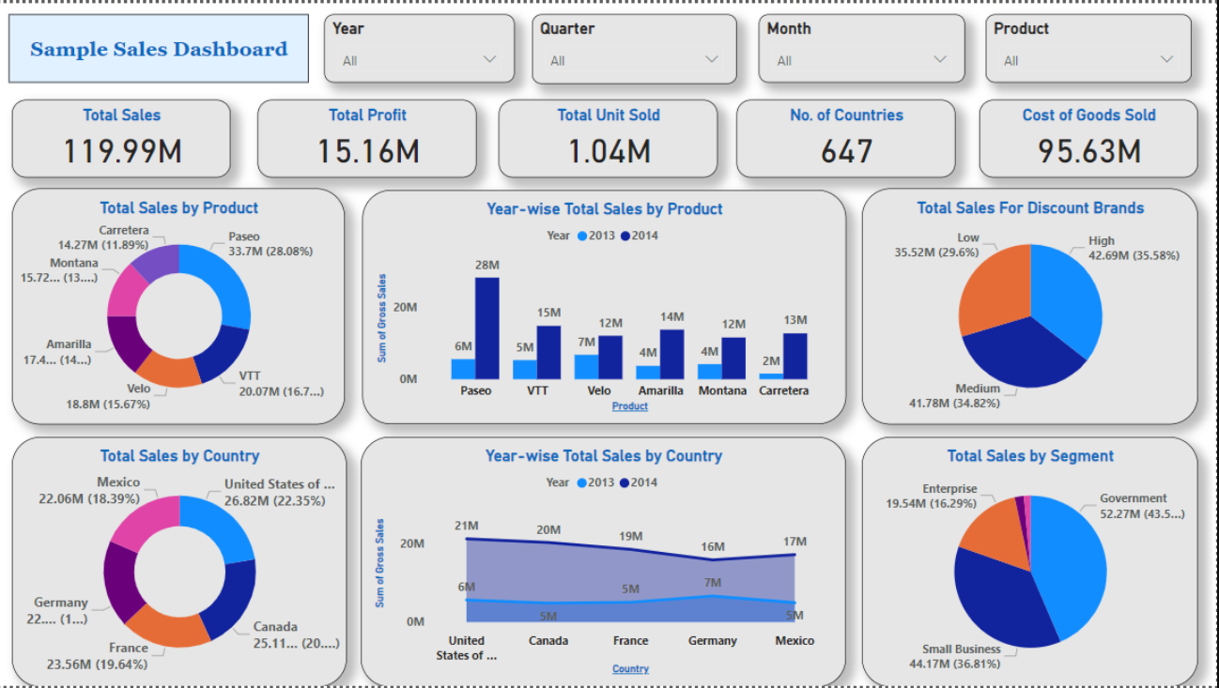Click the Total Profit card
The image size is (1219, 688).
click(366, 138)
